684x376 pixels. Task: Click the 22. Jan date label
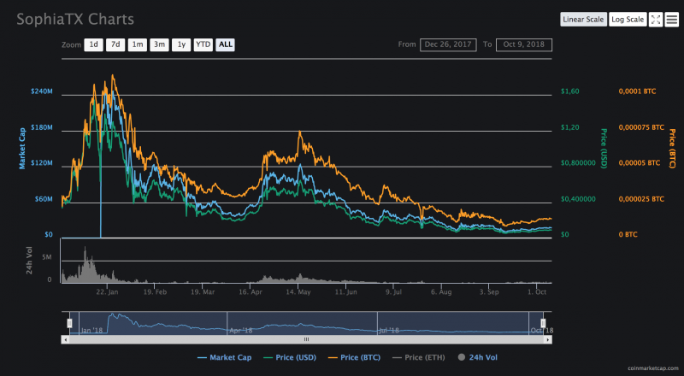tap(107, 291)
